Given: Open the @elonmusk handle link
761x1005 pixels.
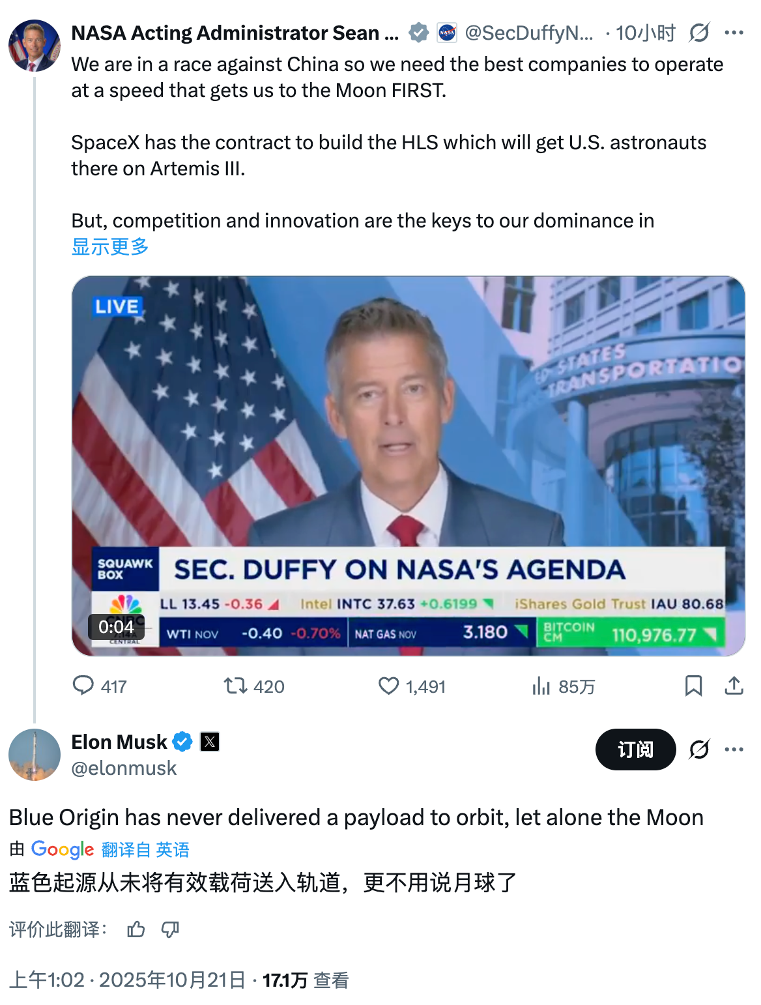Looking at the screenshot, I should (x=124, y=768).
